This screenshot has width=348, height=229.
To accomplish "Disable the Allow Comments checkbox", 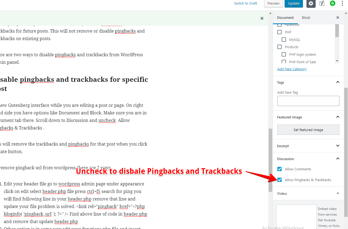I will coord(279,169).
